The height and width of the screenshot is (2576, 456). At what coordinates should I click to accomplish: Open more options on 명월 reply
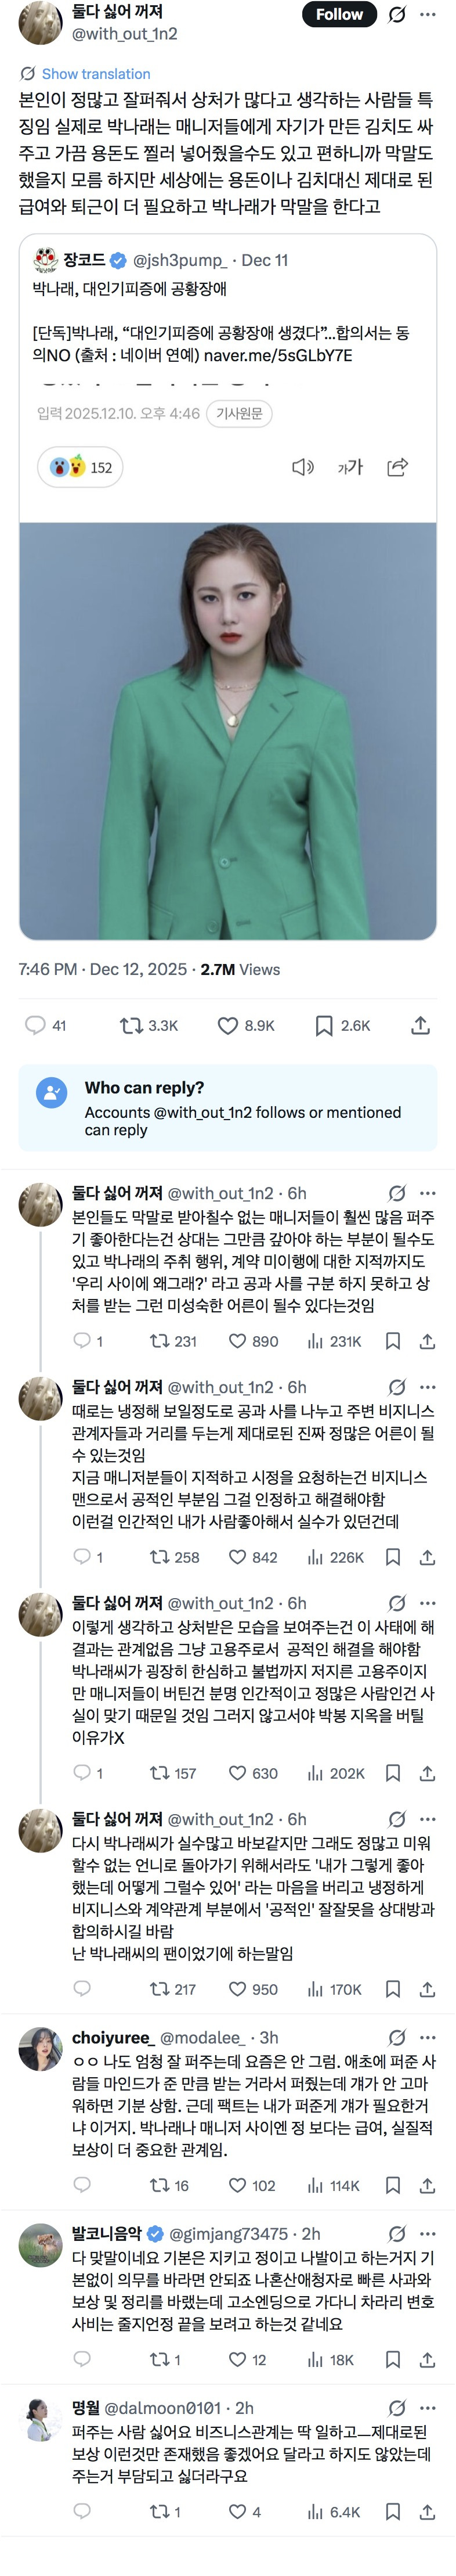click(x=428, y=2408)
